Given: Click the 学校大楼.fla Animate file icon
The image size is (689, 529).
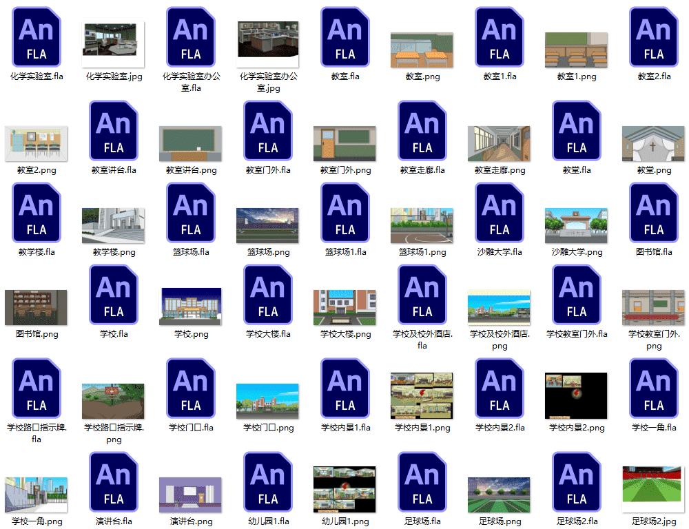Looking at the screenshot, I should coord(268,295).
